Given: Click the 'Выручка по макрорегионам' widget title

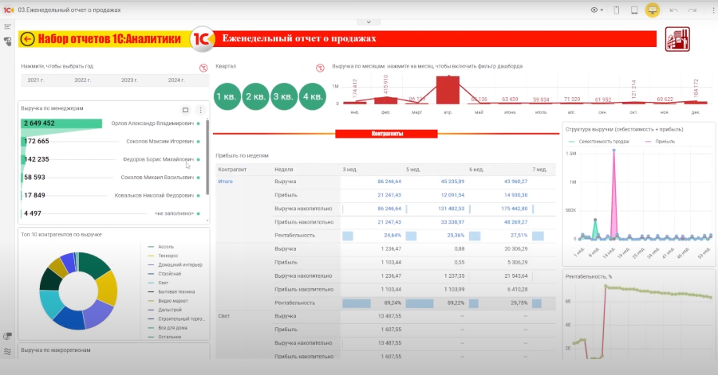Looking at the screenshot, I should click(56, 350).
